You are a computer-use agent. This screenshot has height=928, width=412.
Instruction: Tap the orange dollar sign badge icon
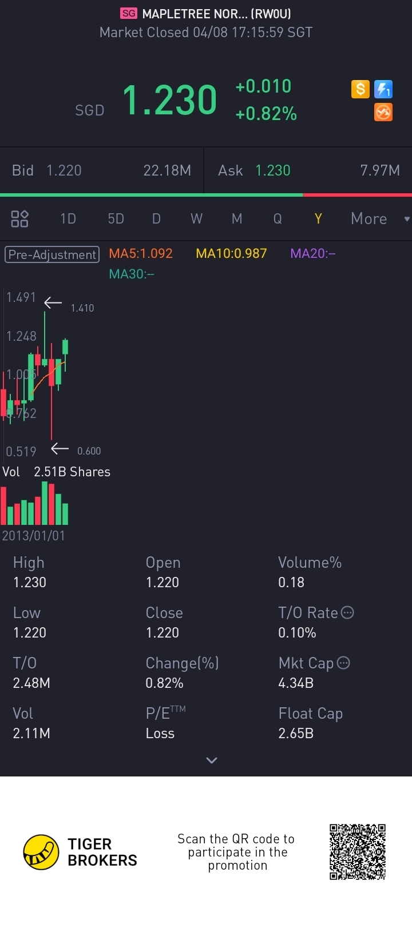(360, 89)
